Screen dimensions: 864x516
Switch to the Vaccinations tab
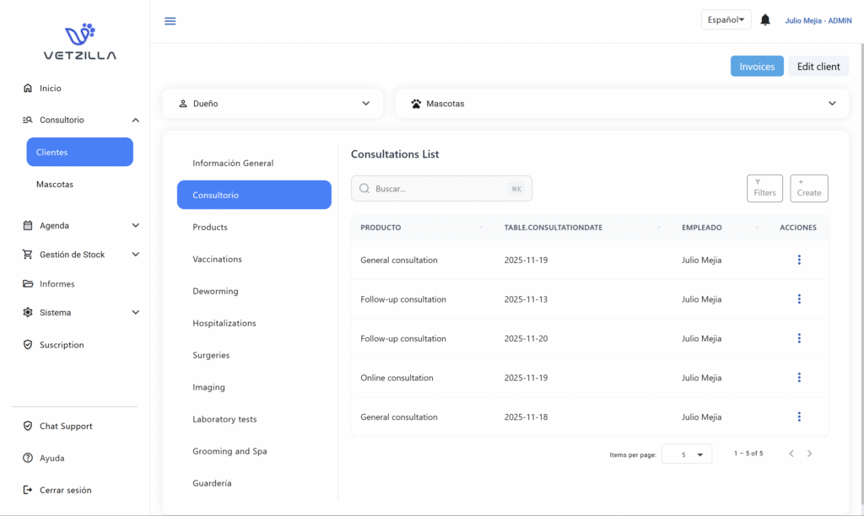pyautogui.click(x=217, y=260)
